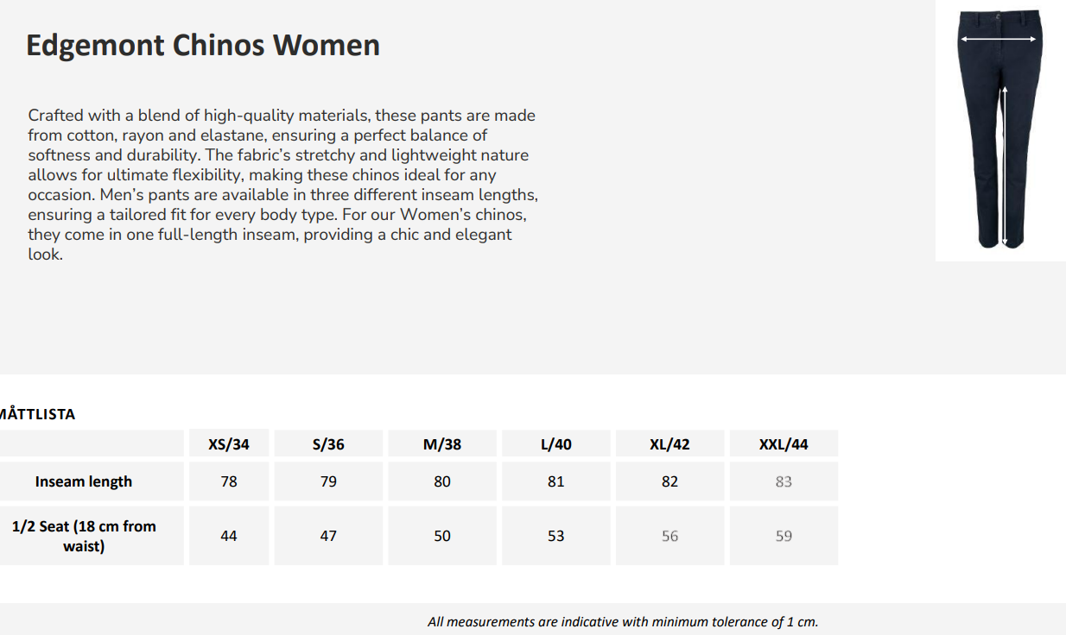The image size is (1066, 635).
Task: Select the L/40 size column header
Action: (555, 444)
